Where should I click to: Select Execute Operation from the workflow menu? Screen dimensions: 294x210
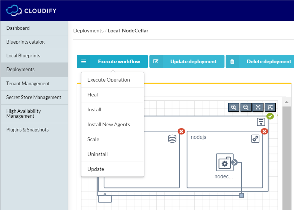tap(113, 80)
